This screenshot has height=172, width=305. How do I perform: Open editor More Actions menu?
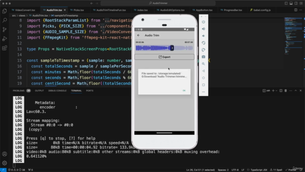click(301, 10)
